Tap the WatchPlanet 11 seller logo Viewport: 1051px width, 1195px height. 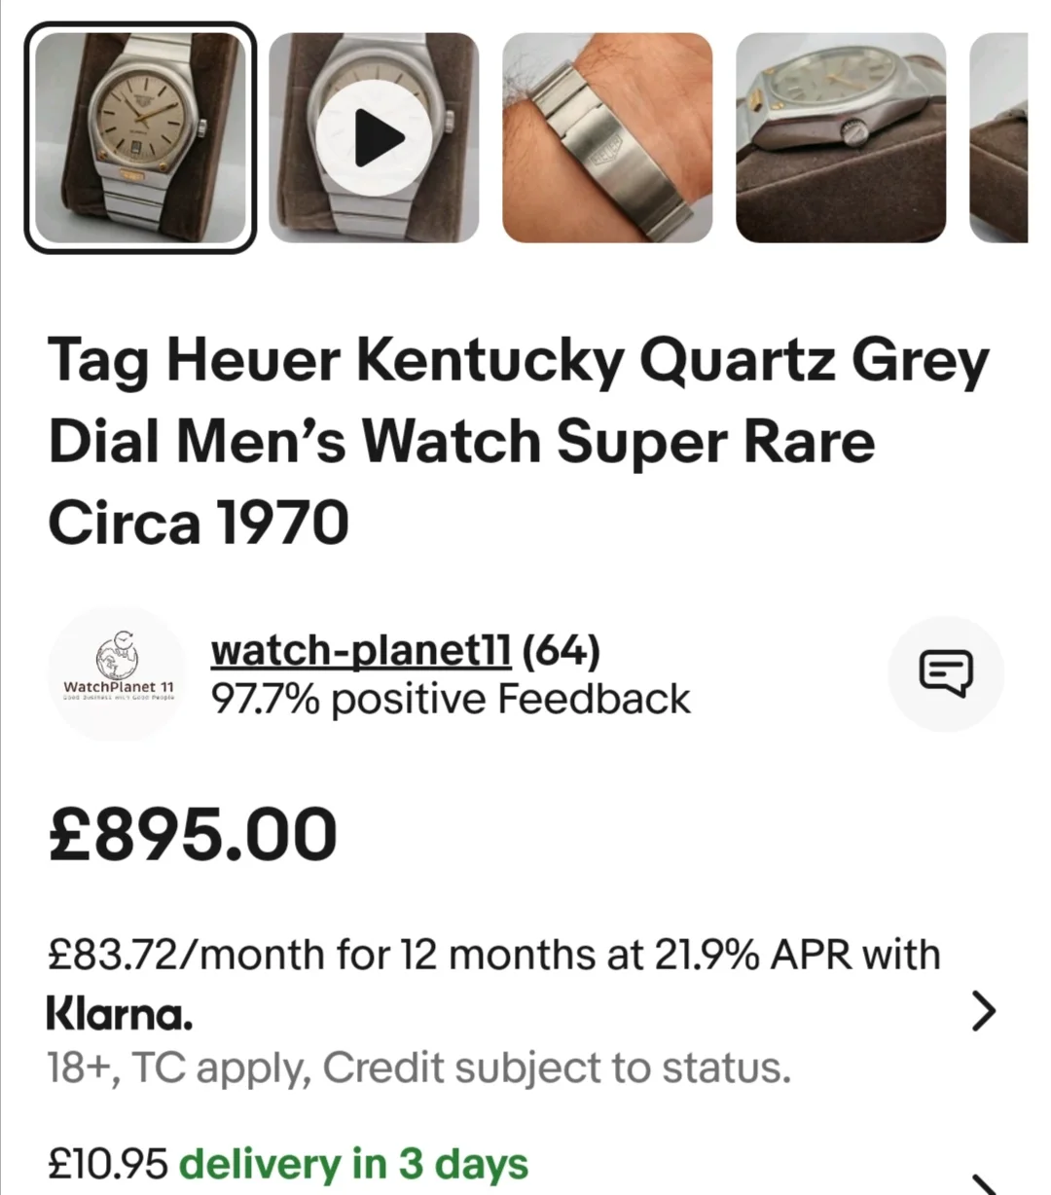[x=118, y=674]
